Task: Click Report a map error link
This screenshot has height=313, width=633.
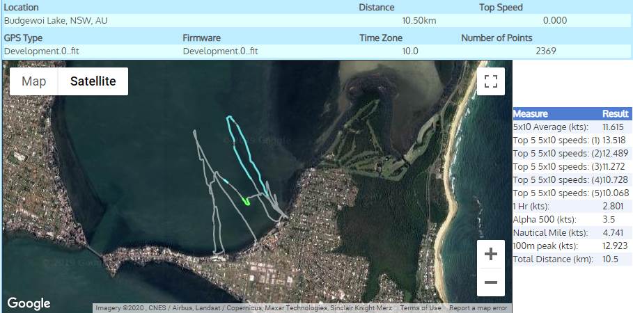Action: point(478,308)
